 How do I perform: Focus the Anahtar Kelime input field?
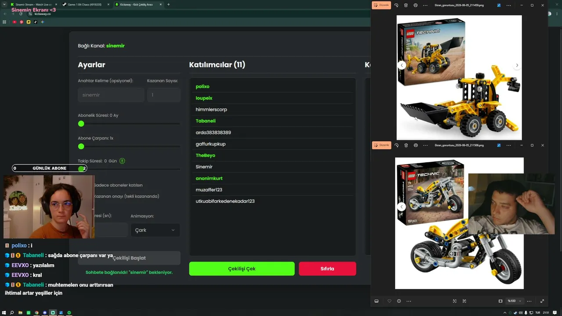pyautogui.click(x=111, y=95)
